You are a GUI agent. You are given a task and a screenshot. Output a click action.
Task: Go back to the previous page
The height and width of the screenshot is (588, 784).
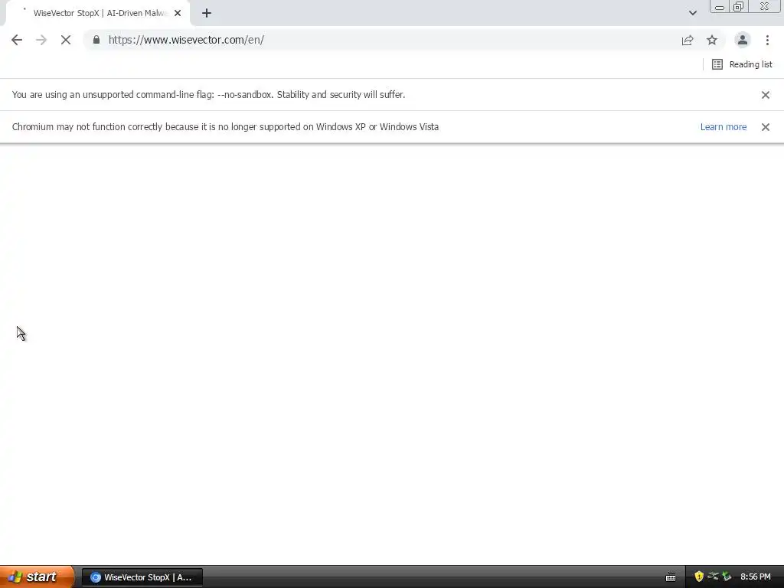pos(17,40)
